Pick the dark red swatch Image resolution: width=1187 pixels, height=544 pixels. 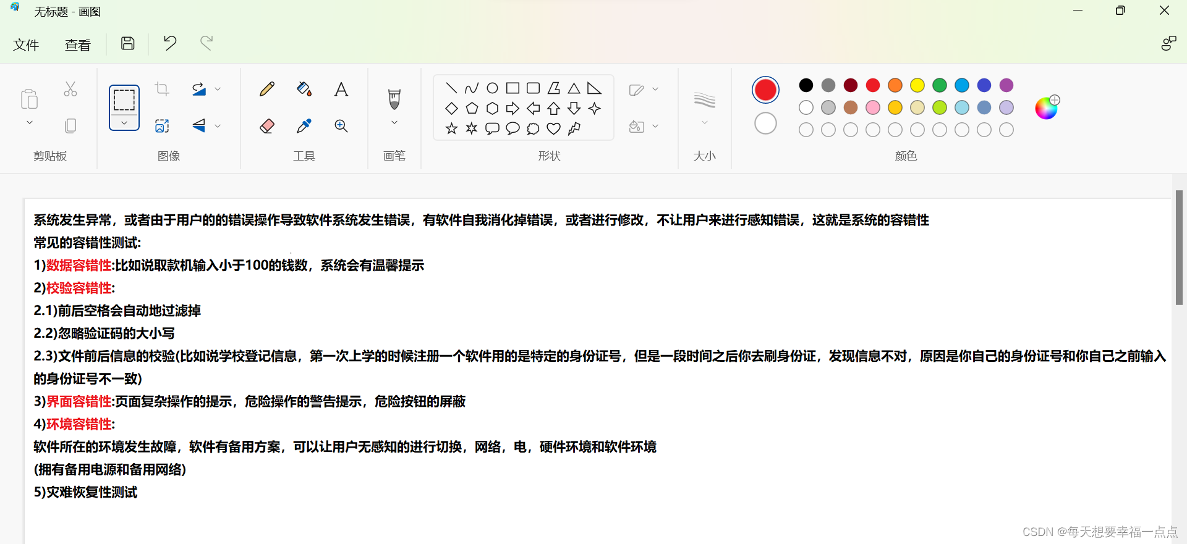(x=851, y=85)
